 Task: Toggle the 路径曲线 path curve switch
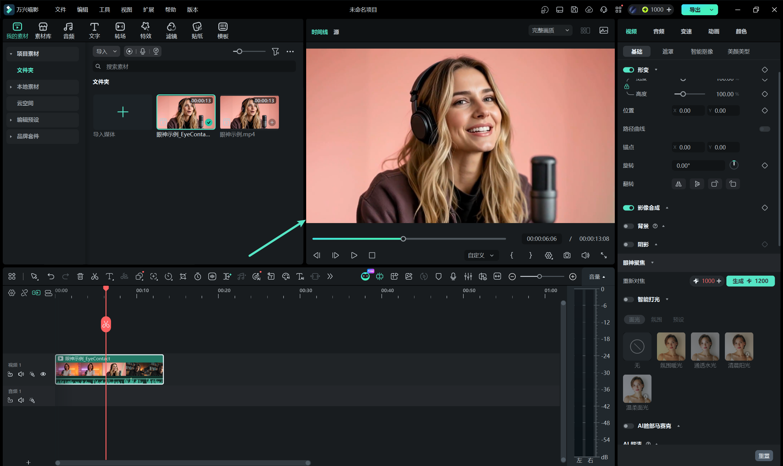tap(765, 129)
